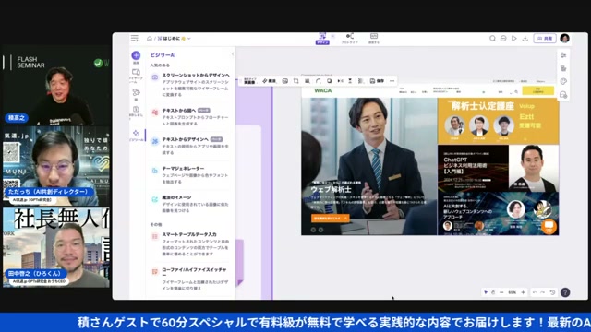Viewport: 591px width, 332px height.
Task: Open the shapes sidebar icon
Action: pyautogui.click(x=136, y=92)
